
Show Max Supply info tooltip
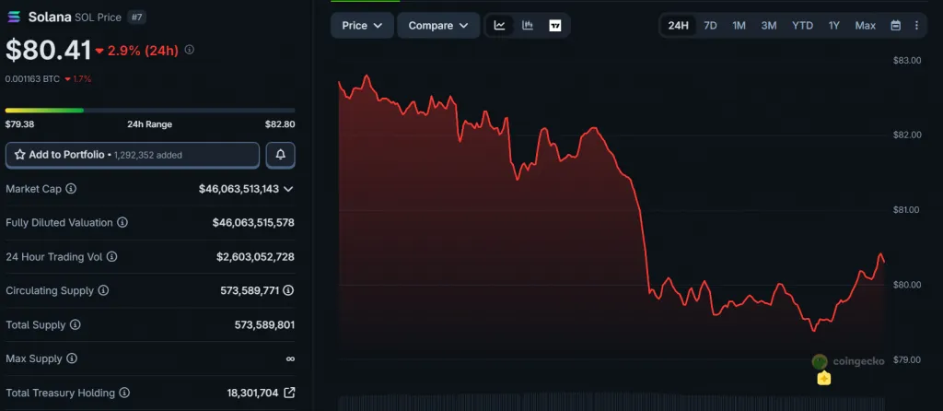[72, 358]
